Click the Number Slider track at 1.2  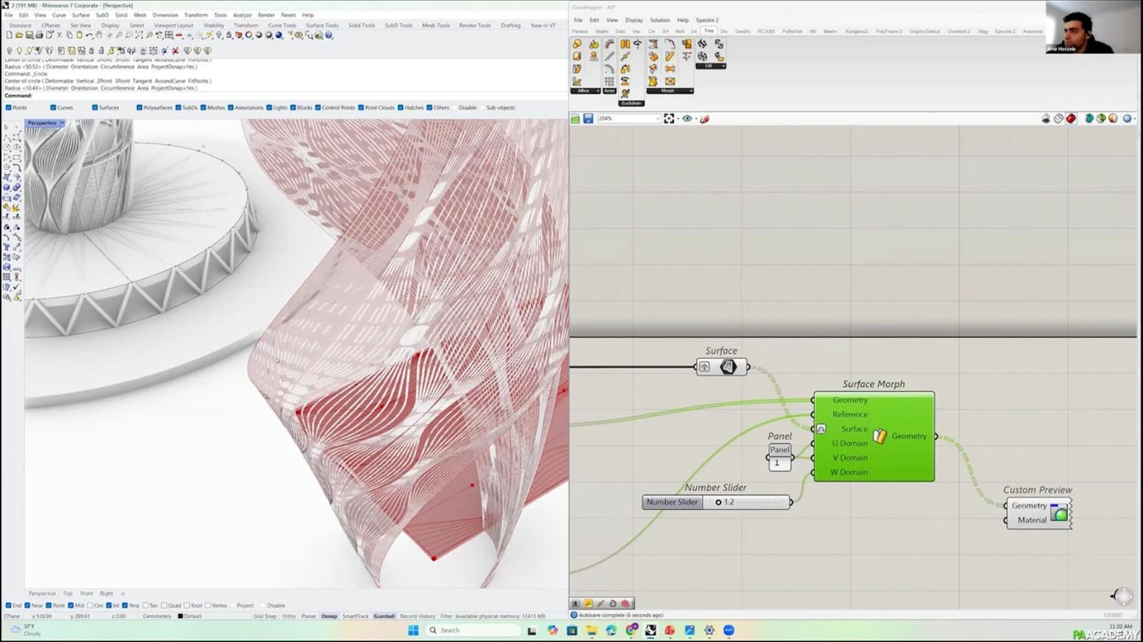(719, 502)
